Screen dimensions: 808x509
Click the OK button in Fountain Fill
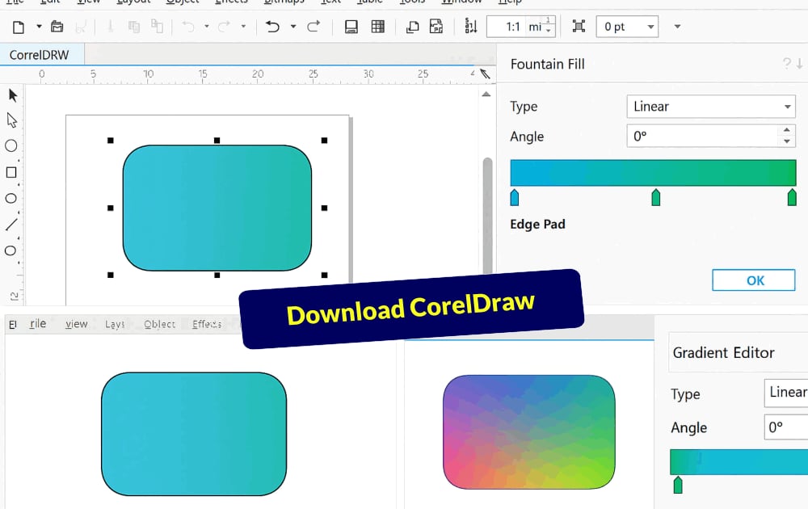click(753, 280)
